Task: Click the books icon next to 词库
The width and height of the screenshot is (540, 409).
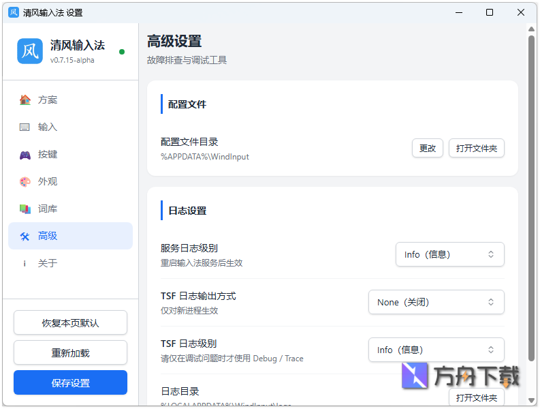Action: [25, 209]
